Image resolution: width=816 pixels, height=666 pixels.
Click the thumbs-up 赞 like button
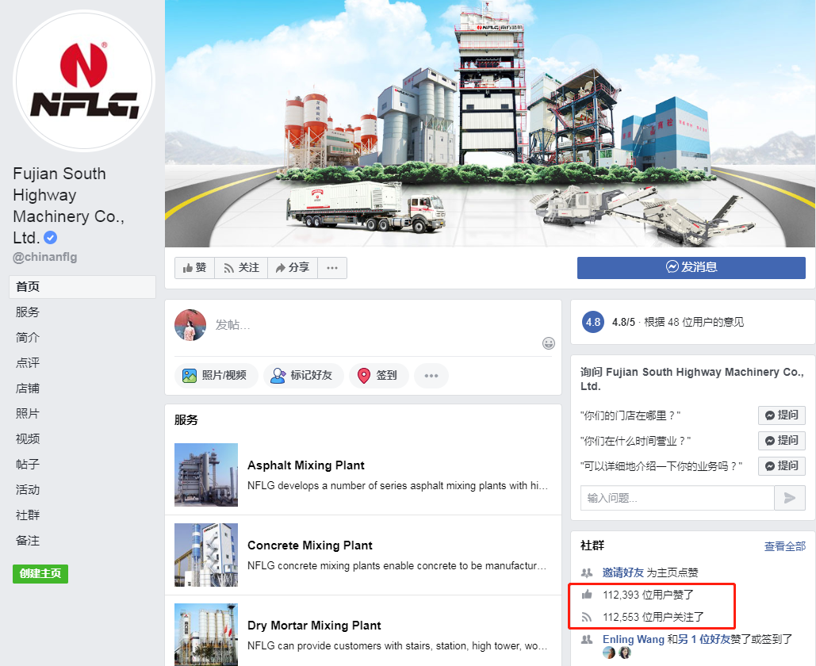[x=194, y=268]
